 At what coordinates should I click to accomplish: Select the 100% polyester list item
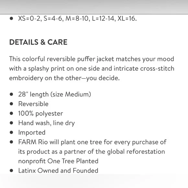pyautogui.click(x=41, y=113)
